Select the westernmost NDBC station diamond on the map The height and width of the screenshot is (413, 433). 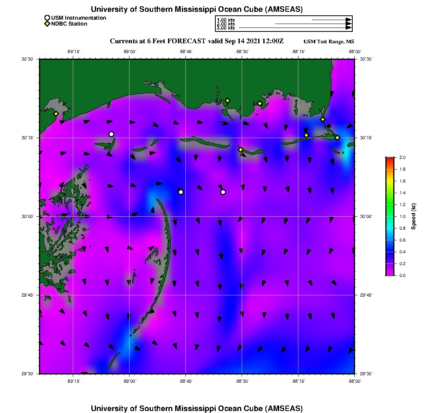pyautogui.click(x=56, y=114)
